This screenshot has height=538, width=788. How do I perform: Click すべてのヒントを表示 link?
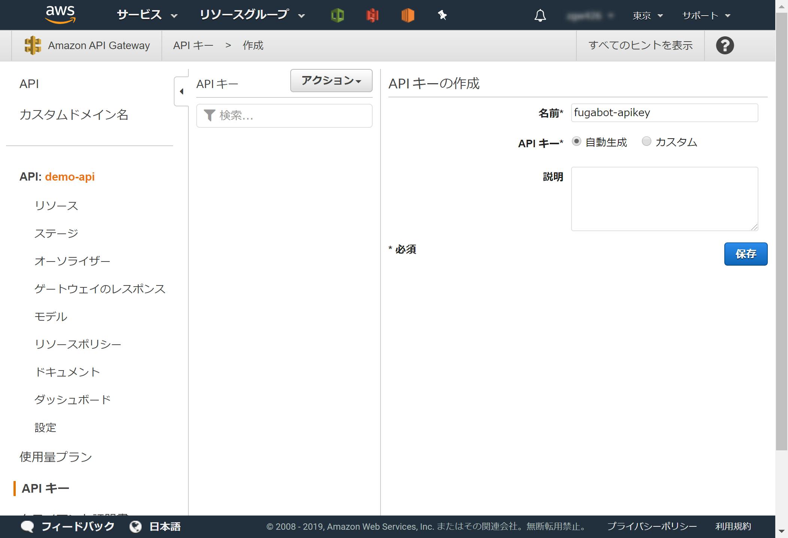tap(640, 45)
